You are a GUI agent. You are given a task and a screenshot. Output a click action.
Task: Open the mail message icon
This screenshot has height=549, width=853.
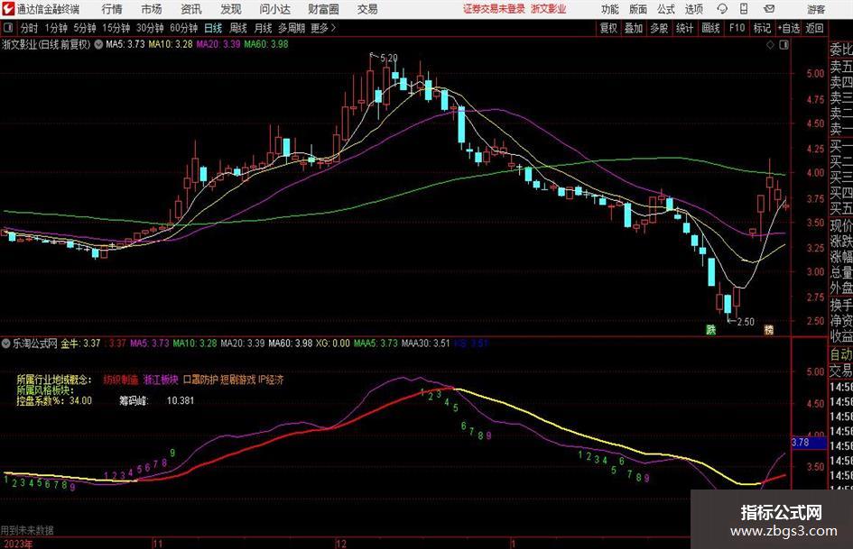[x=769, y=9]
